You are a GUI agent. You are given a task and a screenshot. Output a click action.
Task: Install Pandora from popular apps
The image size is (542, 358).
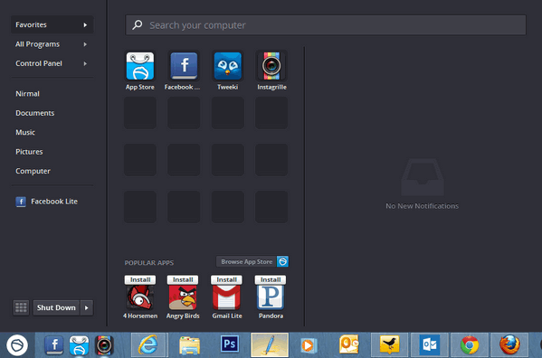pos(271,279)
